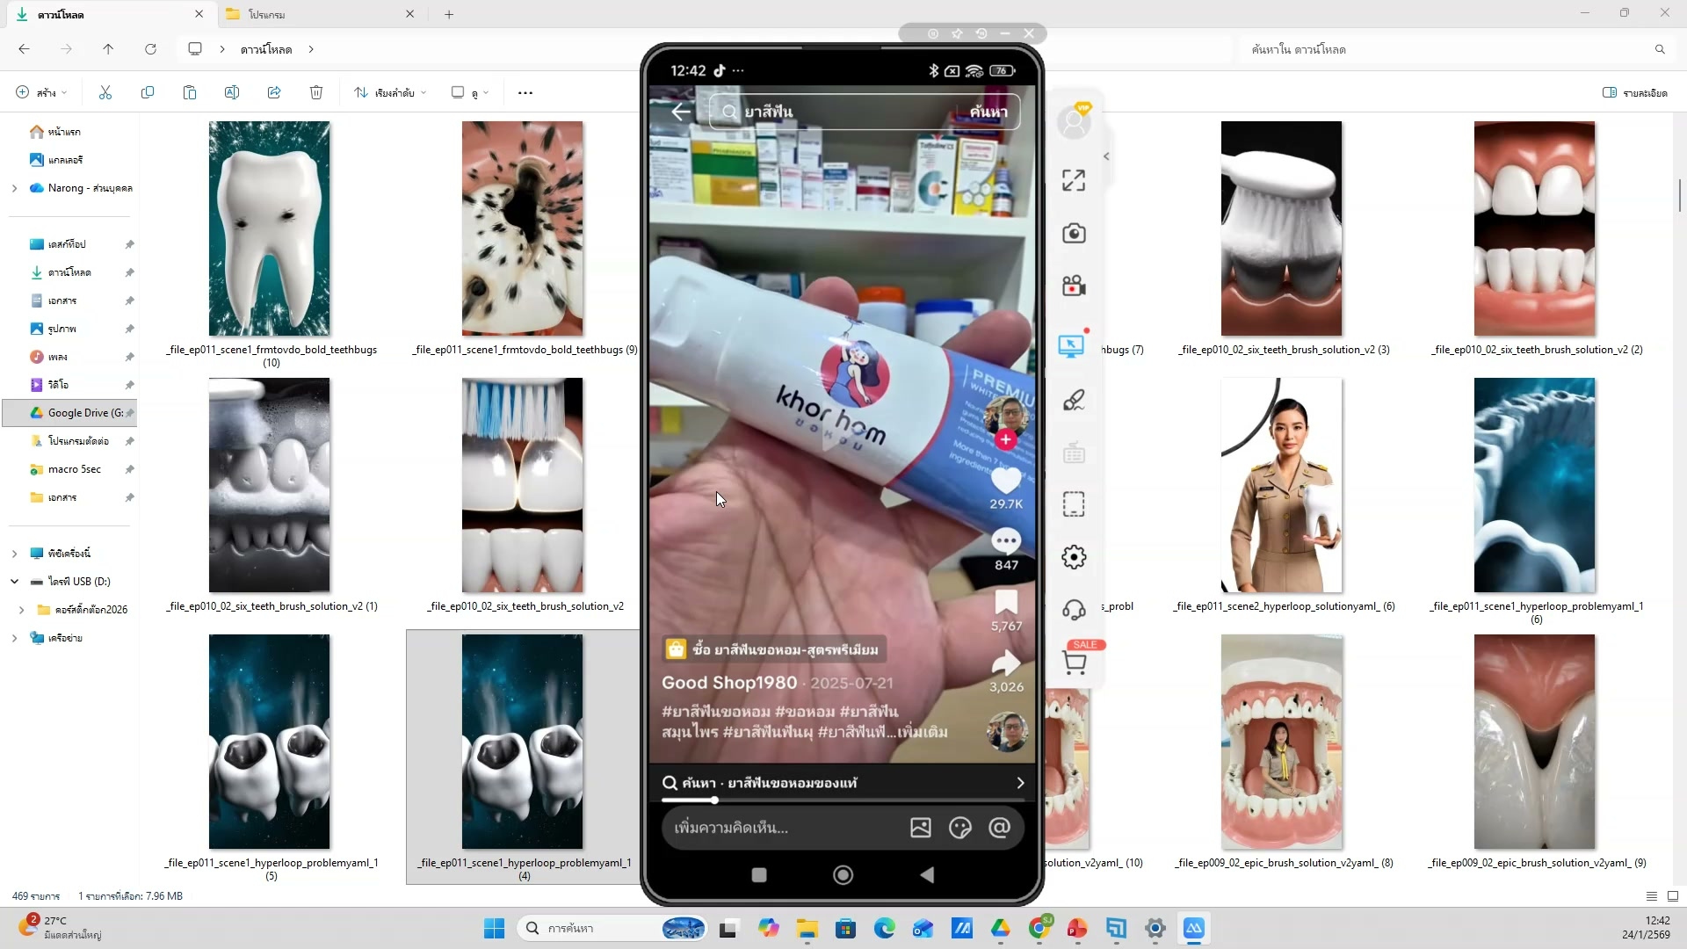
Task: Tap the ค้นหา search button in phone
Action: tap(988, 112)
